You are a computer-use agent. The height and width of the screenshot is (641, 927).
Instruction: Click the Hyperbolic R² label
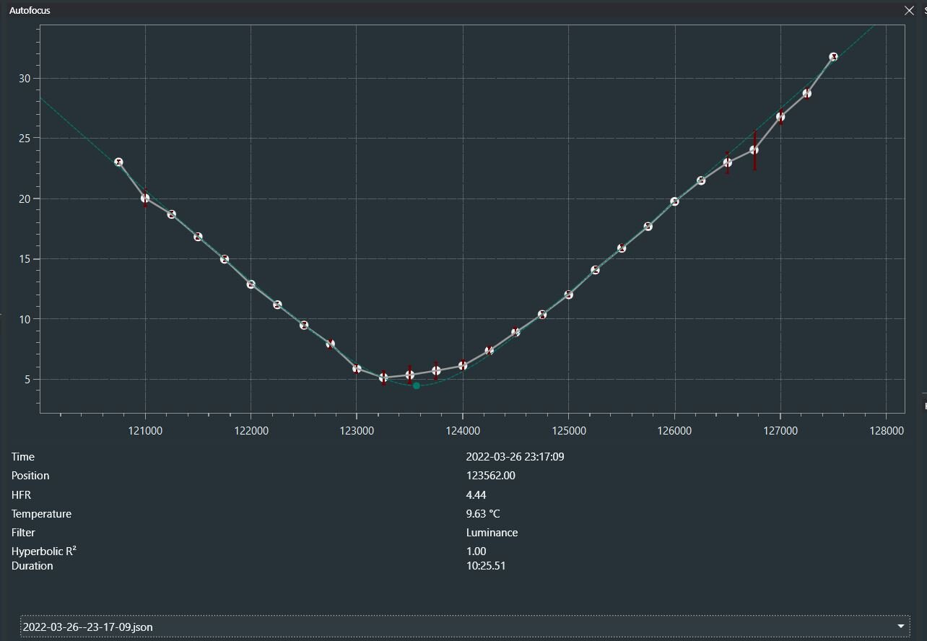pos(44,551)
